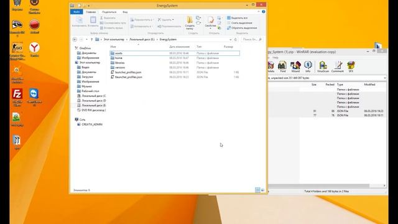Click the Explorer search box

[251, 40]
